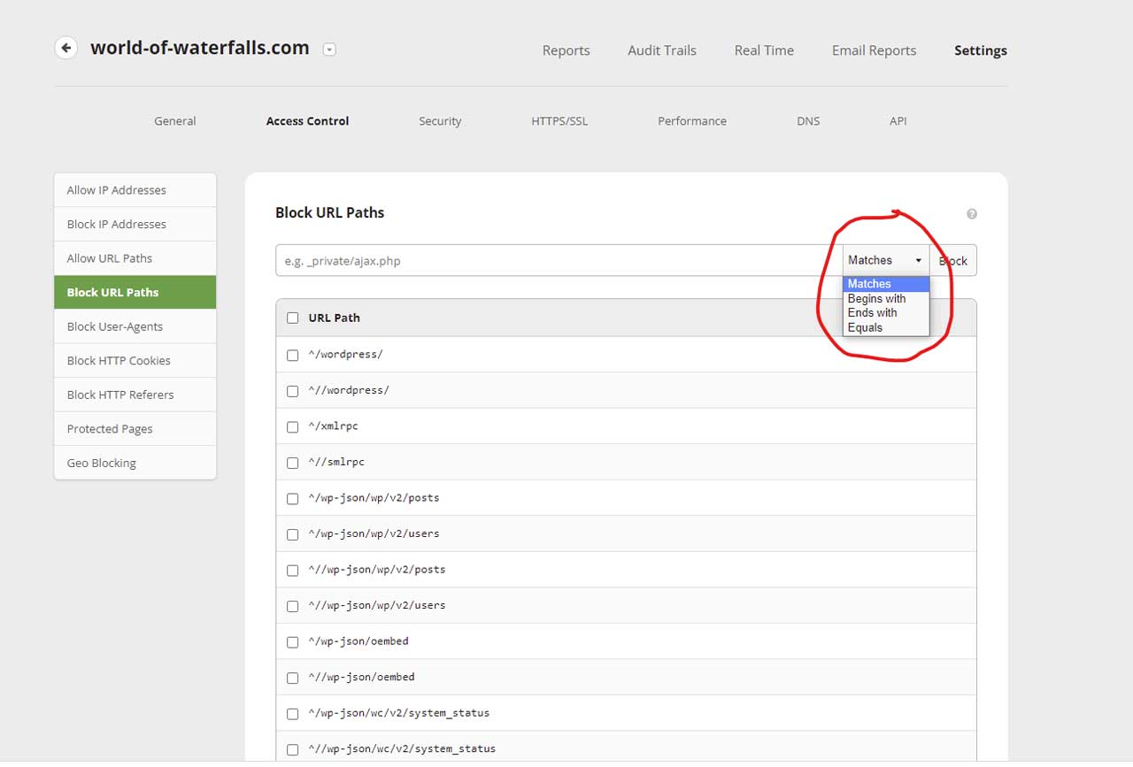Click the URL path input field
Image resolution: width=1133 pixels, height=767 pixels.
[x=559, y=261]
